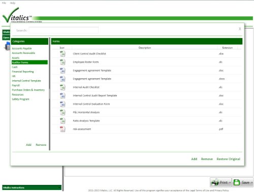Click the .xlsx extension cell
This screenshot has width=254, height=192.
click(x=221, y=54)
